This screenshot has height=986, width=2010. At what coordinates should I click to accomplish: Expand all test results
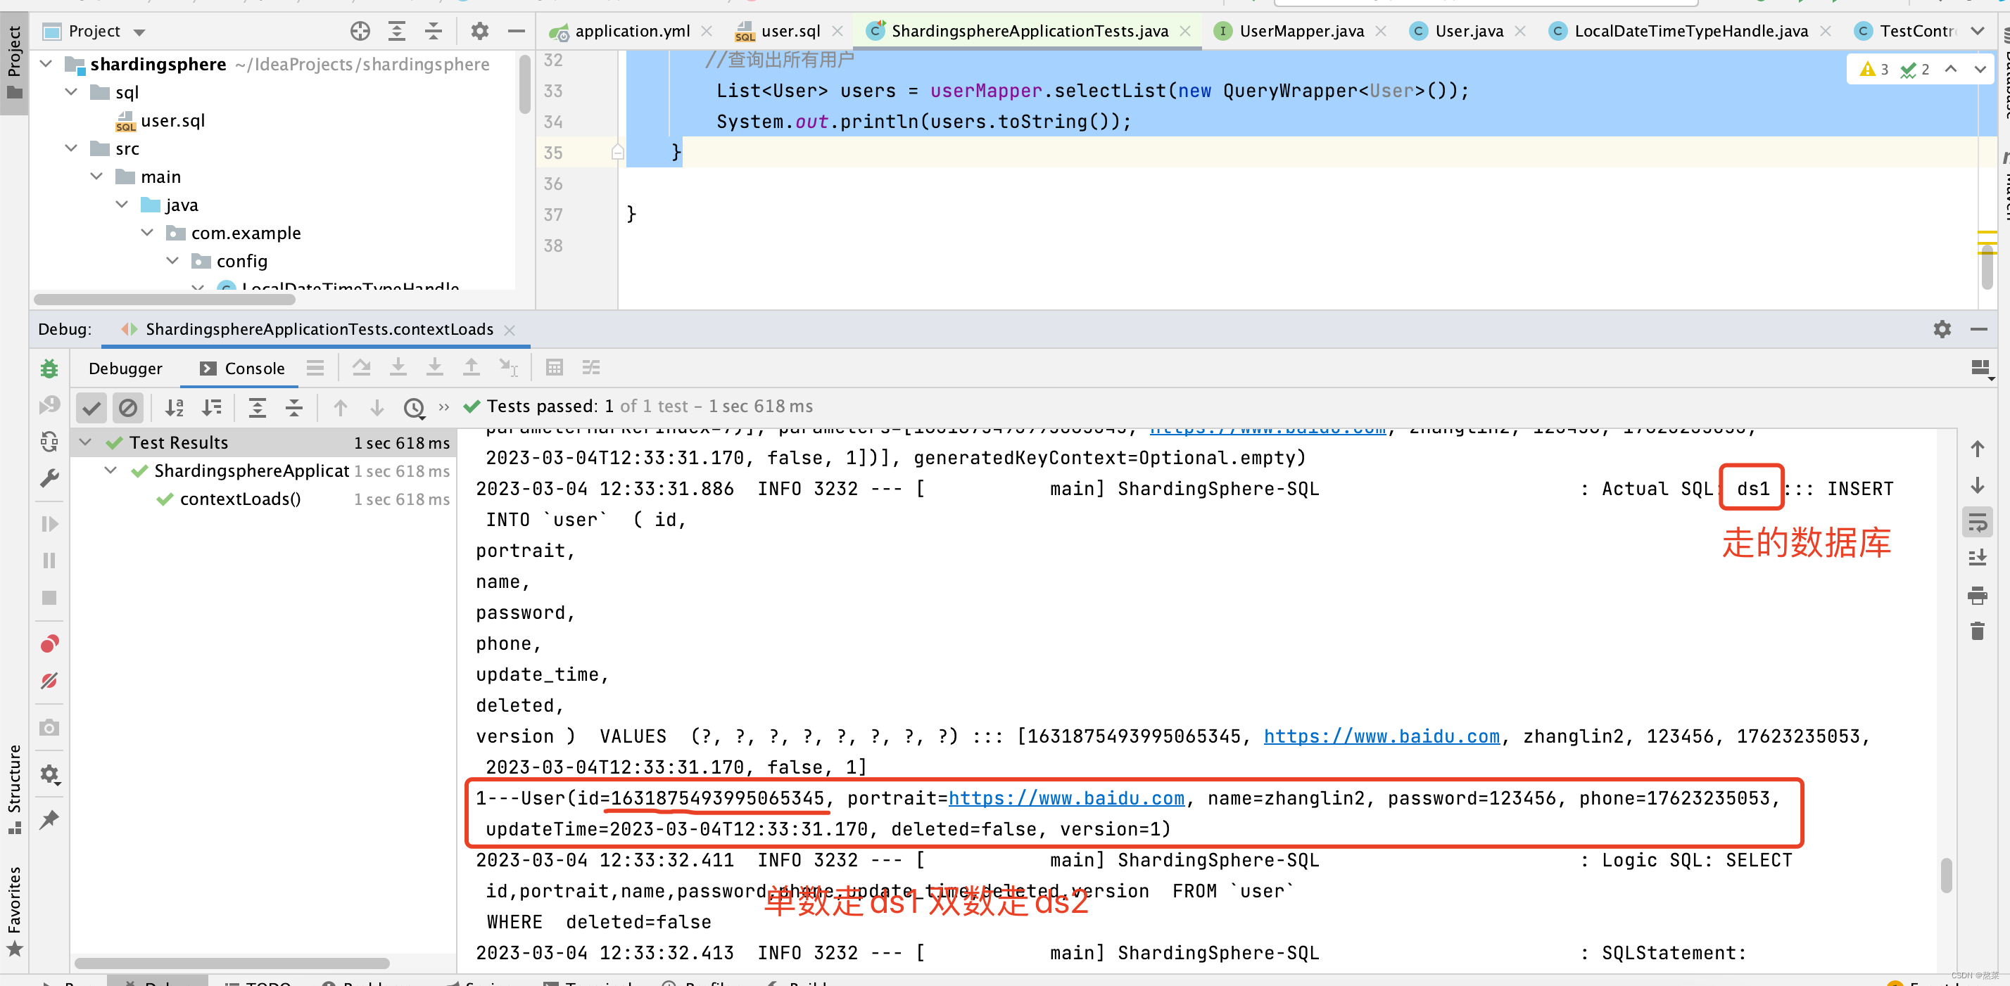(x=258, y=407)
